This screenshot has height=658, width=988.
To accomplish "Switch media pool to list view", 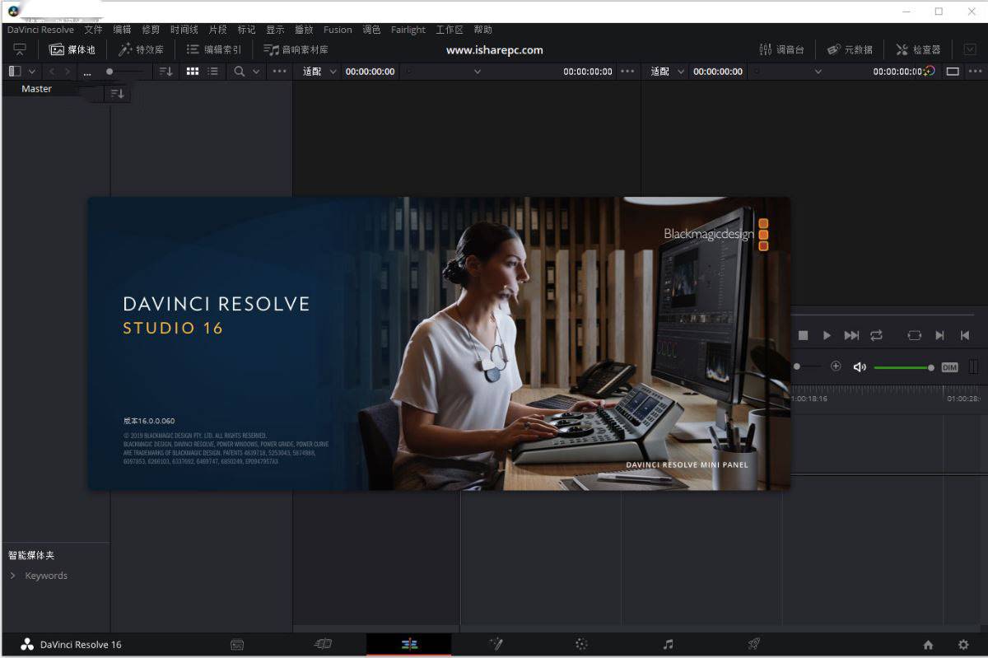I will point(213,72).
